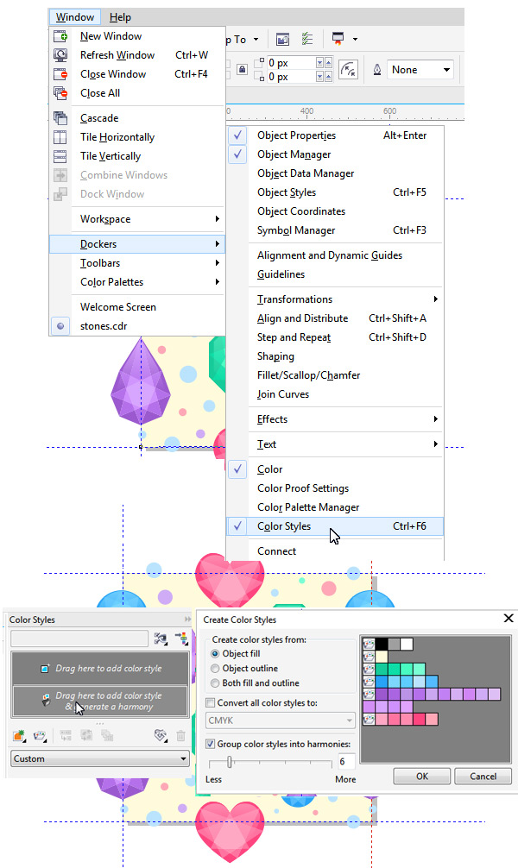Expand the Application Launcher dropdown arrow
The width and height of the screenshot is (518, 868).
pyautogui.click(x=355, y=40)
